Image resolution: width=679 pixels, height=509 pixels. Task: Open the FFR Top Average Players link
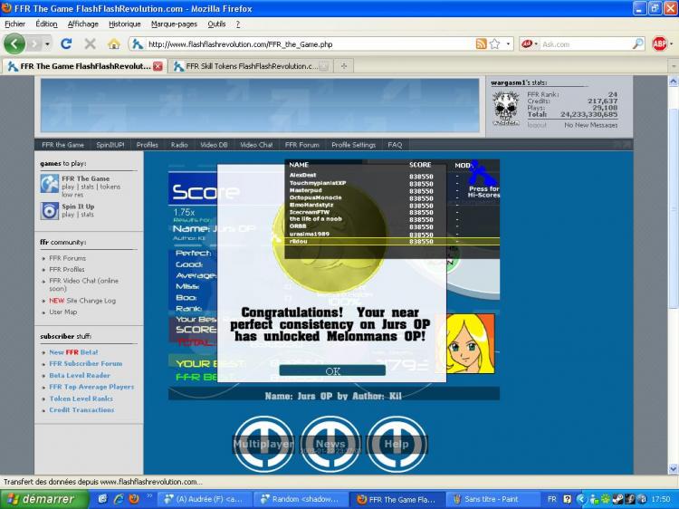[91, 387]
